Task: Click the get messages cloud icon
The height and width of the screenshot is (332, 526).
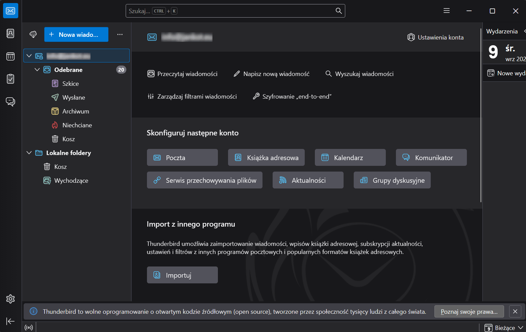Action: [33, 34]
